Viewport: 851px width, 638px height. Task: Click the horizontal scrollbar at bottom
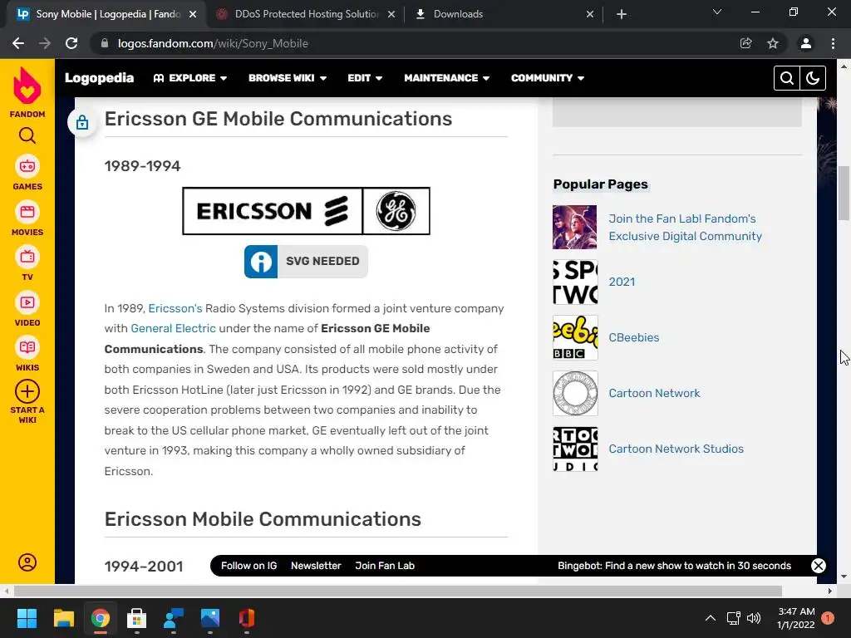[x=398, y=591]
